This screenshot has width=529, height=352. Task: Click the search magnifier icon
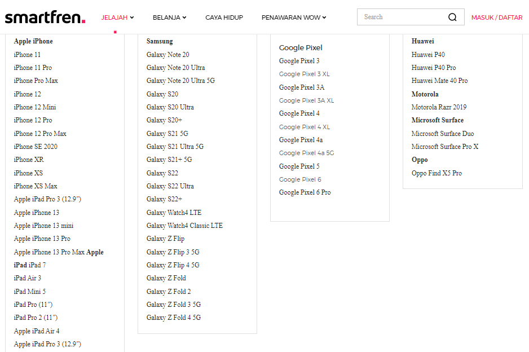coord(452,17)
